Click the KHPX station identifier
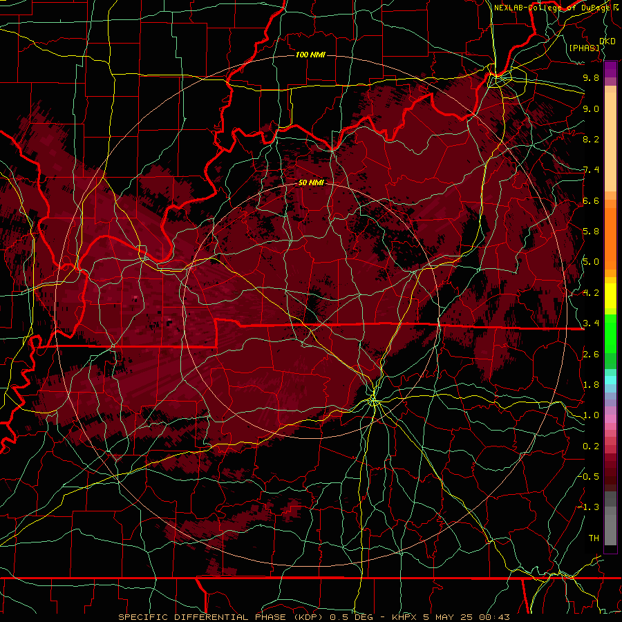622x622 pixels. point(405,617)
